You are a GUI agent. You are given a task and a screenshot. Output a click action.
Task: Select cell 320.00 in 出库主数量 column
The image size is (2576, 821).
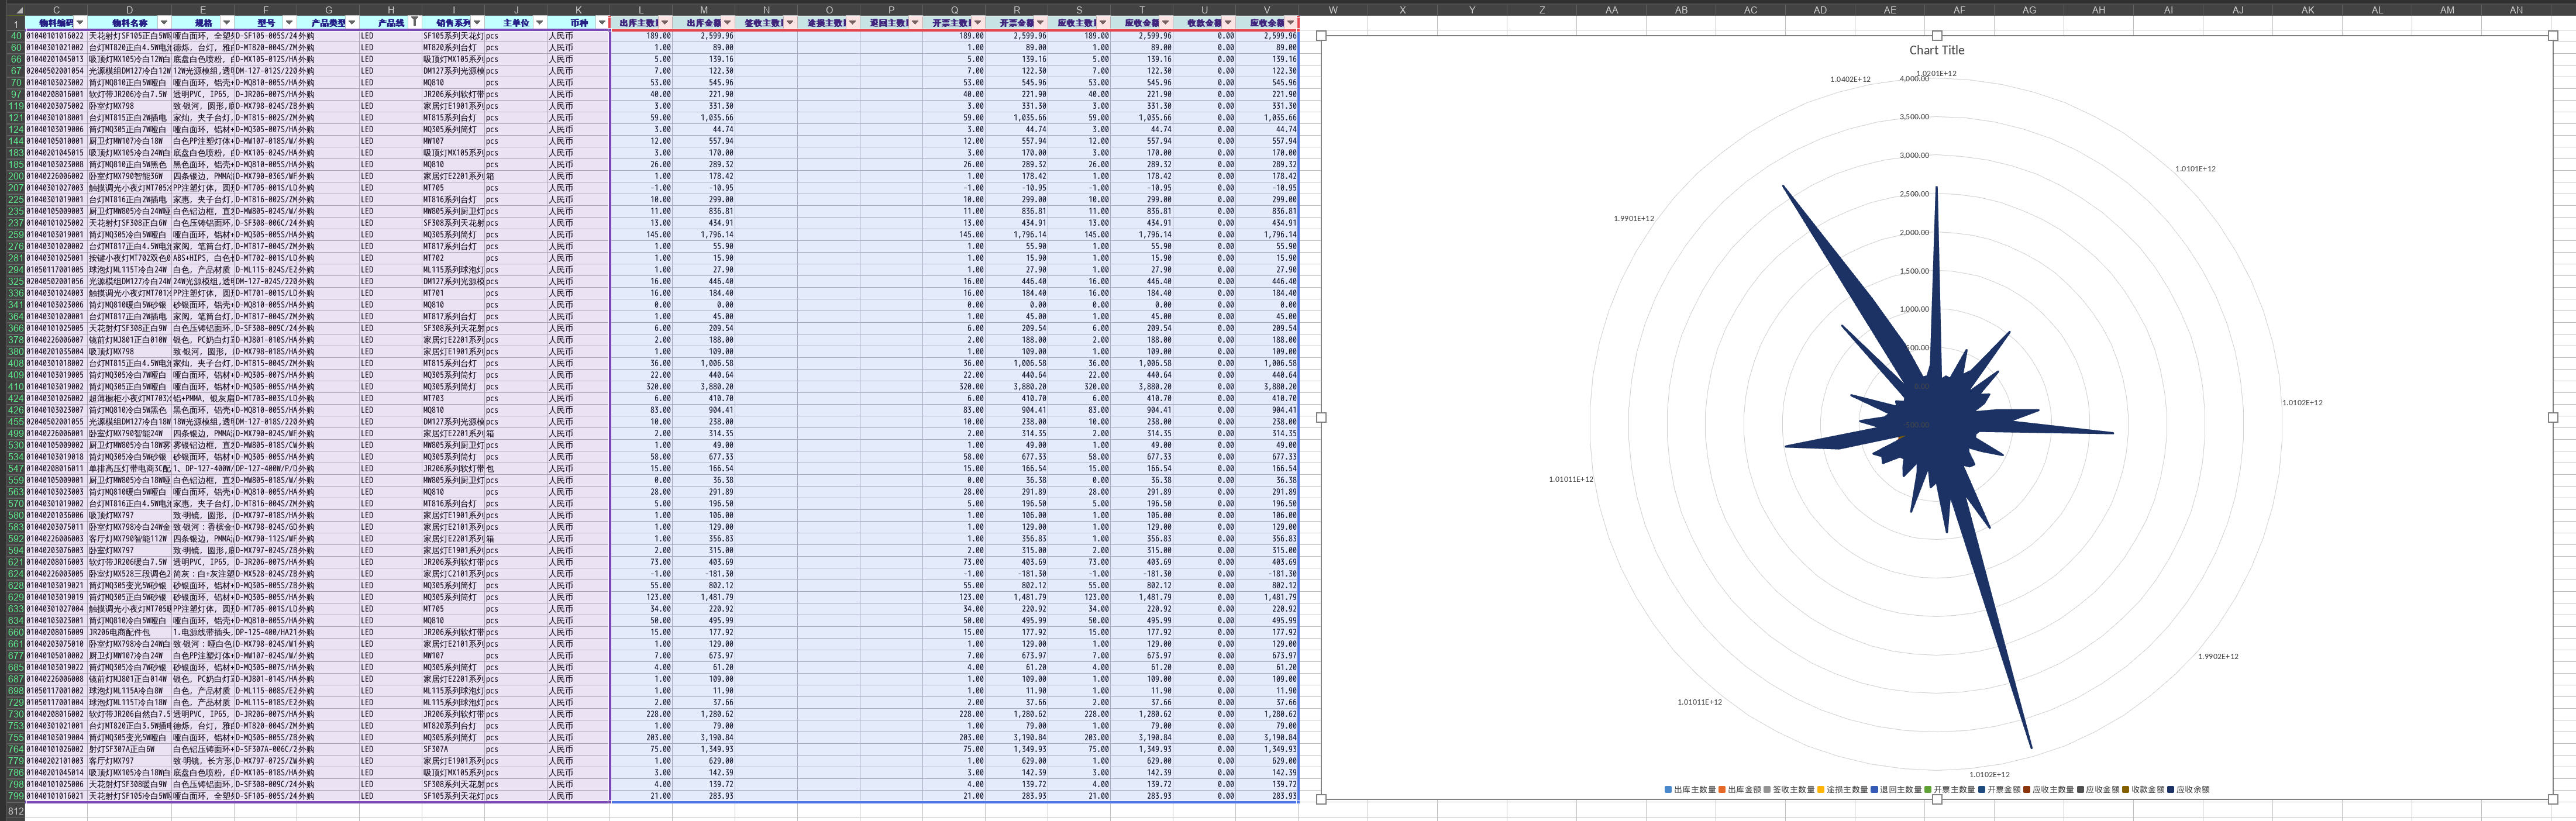pos(641,386)
